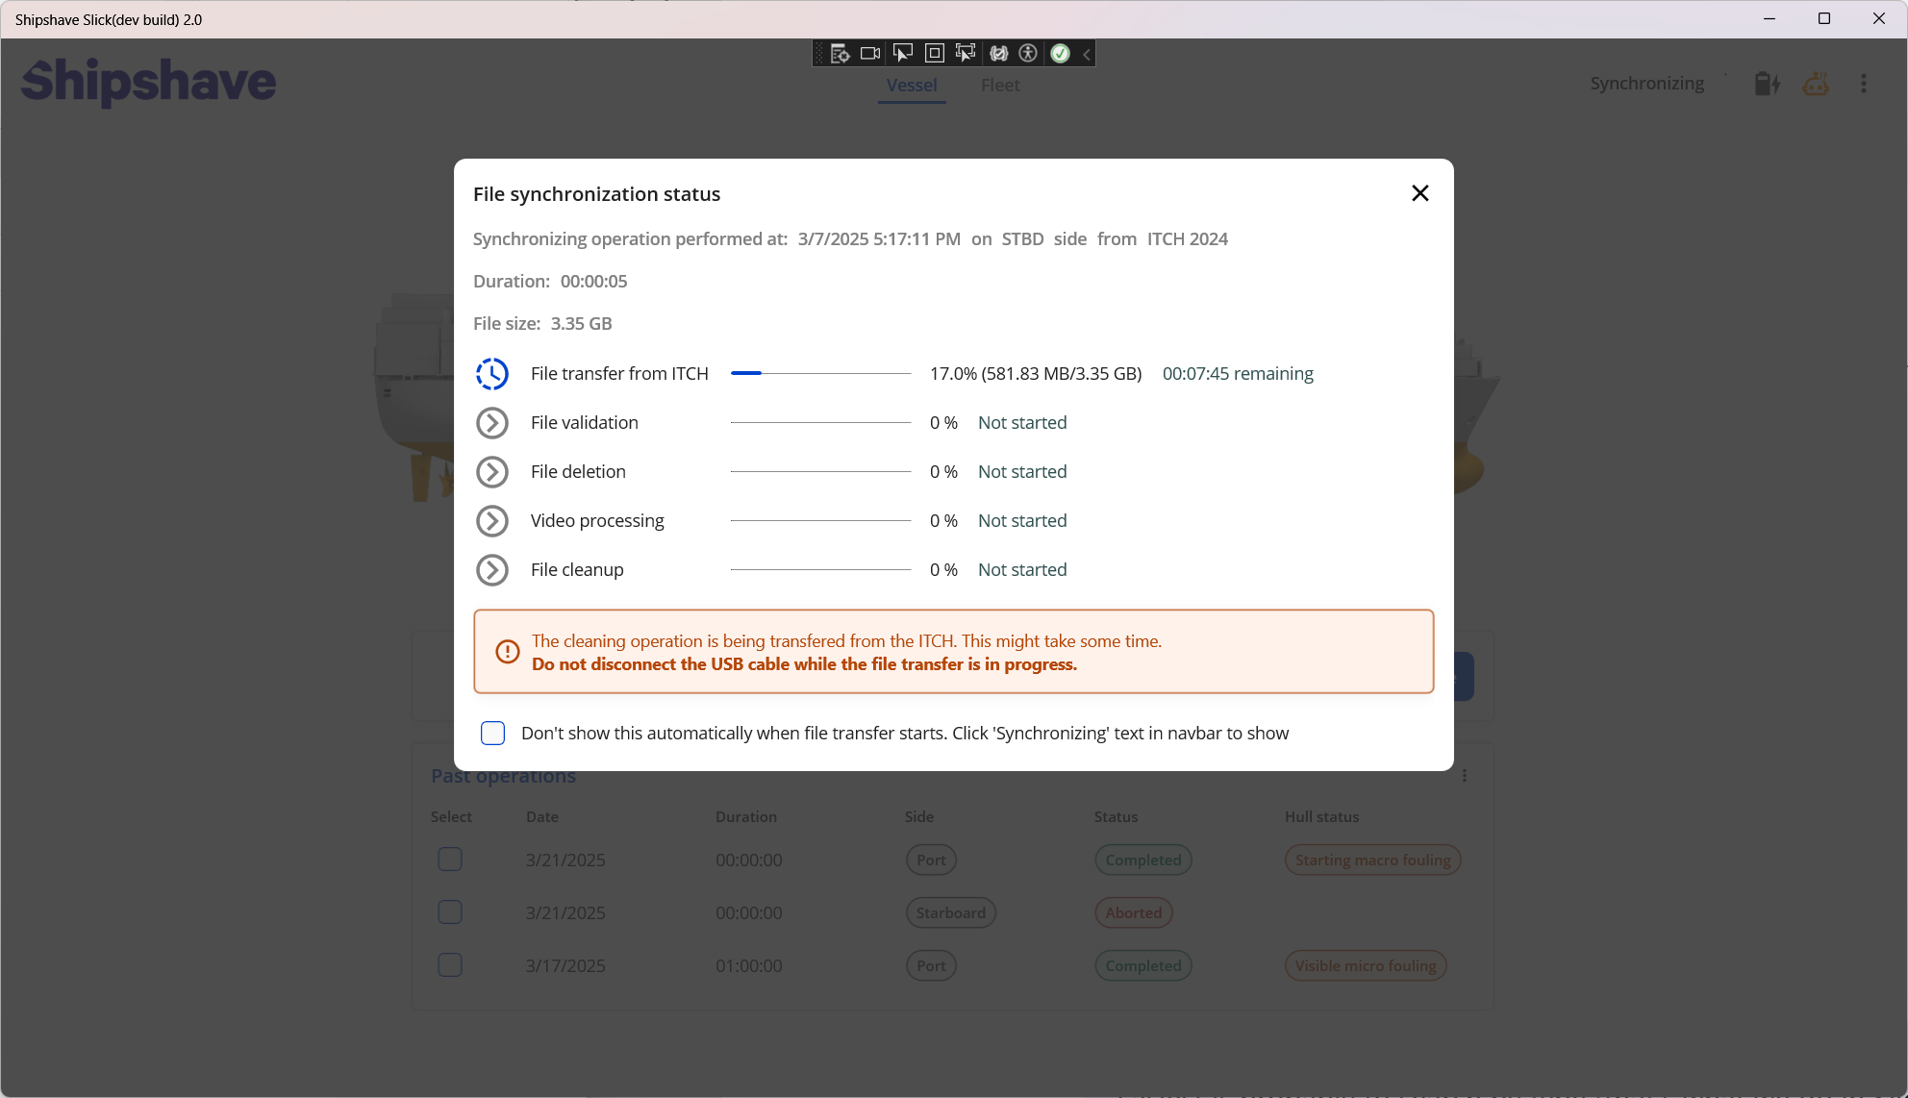Viewport: 1908px width, 1098px height.
Task: Select the Vessel tab
Action: coord(911,85)
